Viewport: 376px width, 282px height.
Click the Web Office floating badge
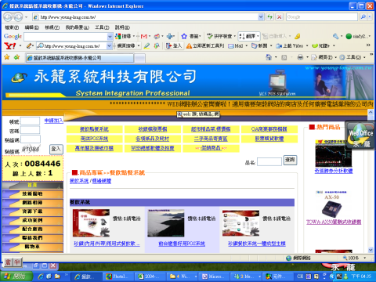360,136
